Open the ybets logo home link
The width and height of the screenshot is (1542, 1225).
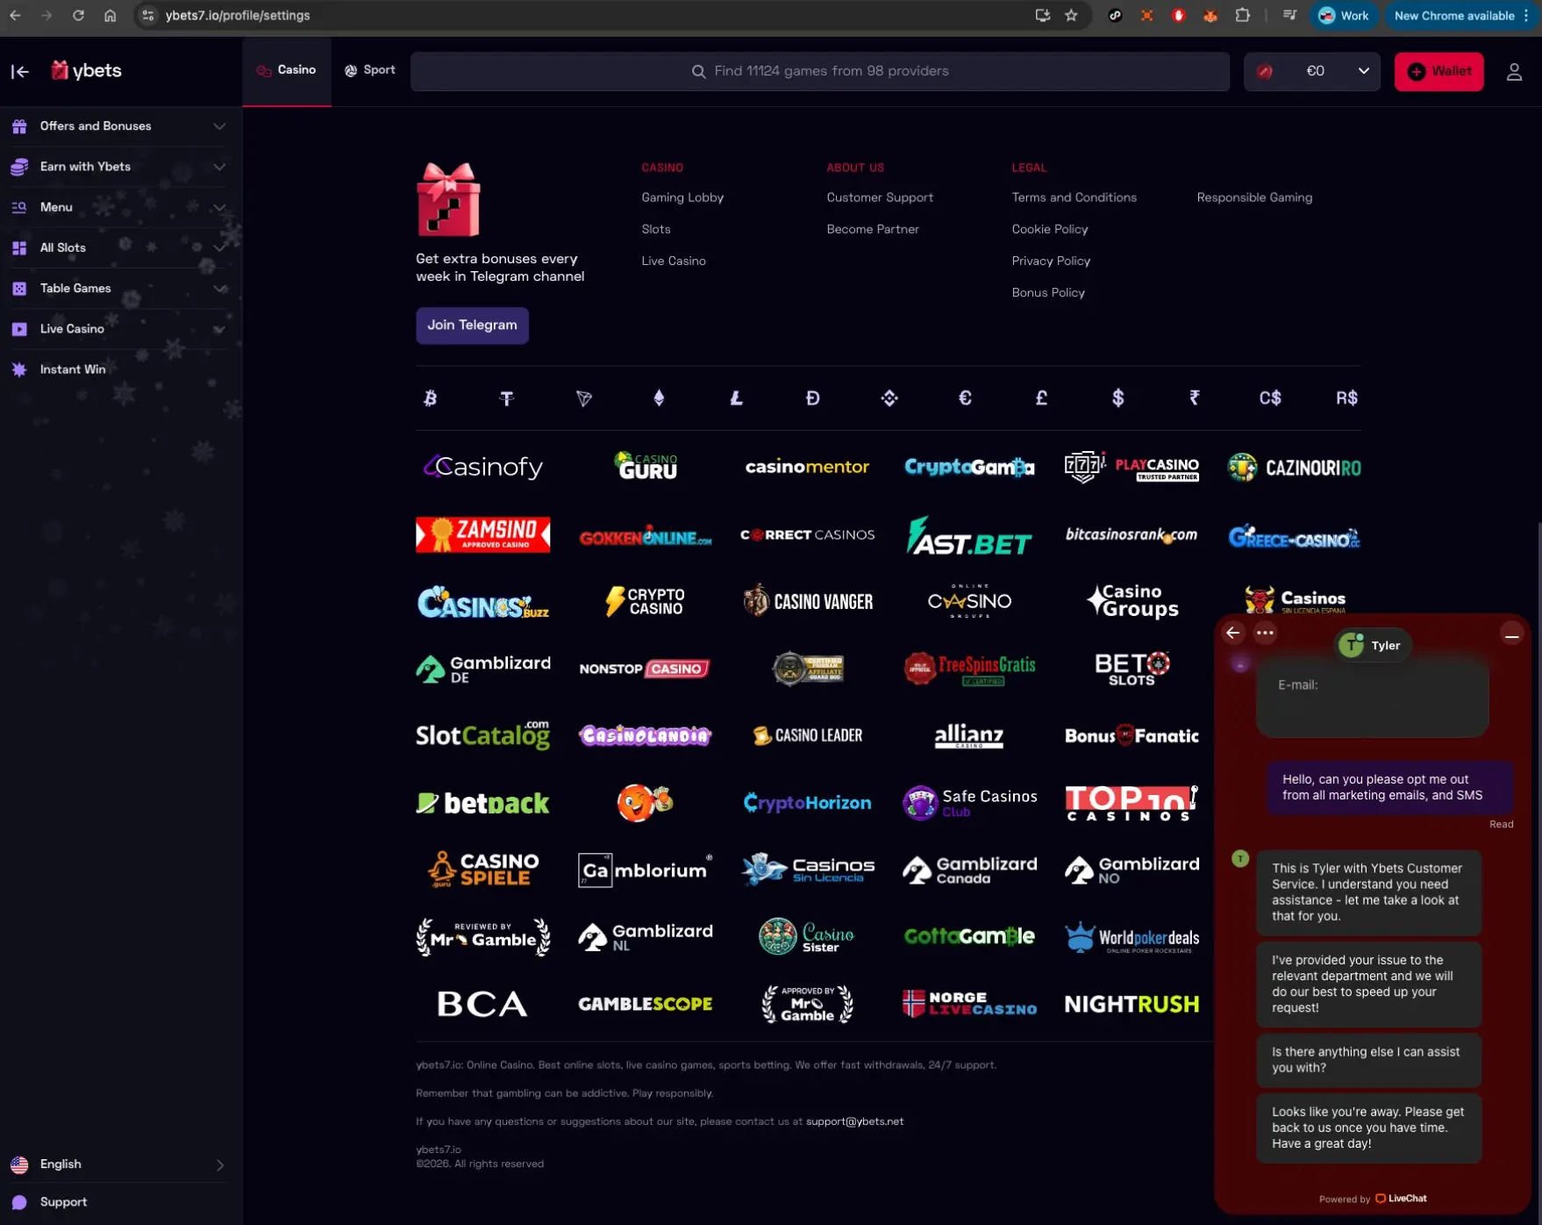tap(86, 70)
